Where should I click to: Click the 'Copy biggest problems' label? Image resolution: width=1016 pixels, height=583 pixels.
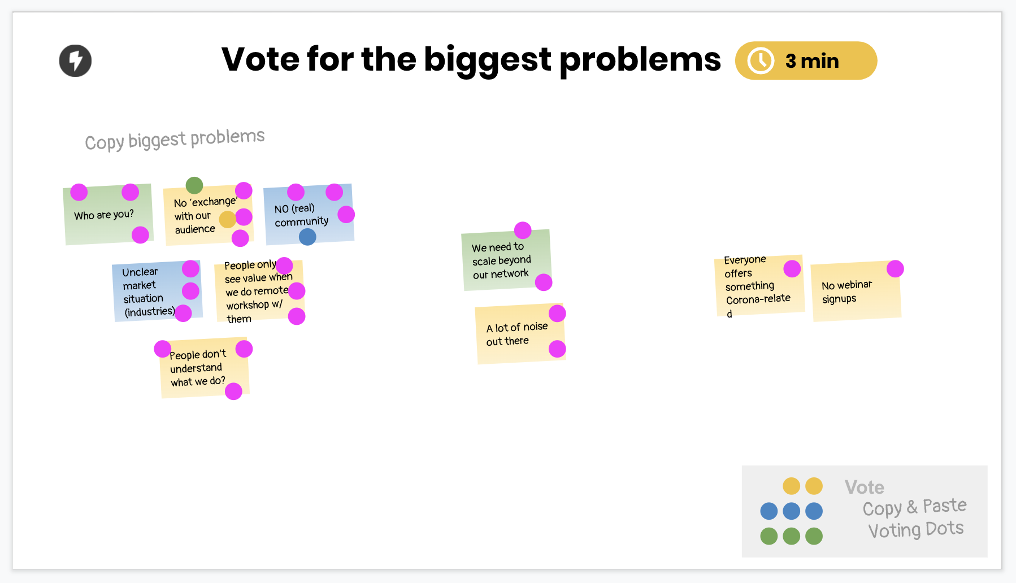point(175,139)
